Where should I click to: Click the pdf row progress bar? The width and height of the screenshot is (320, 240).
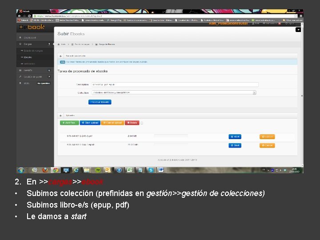(171, 135)
